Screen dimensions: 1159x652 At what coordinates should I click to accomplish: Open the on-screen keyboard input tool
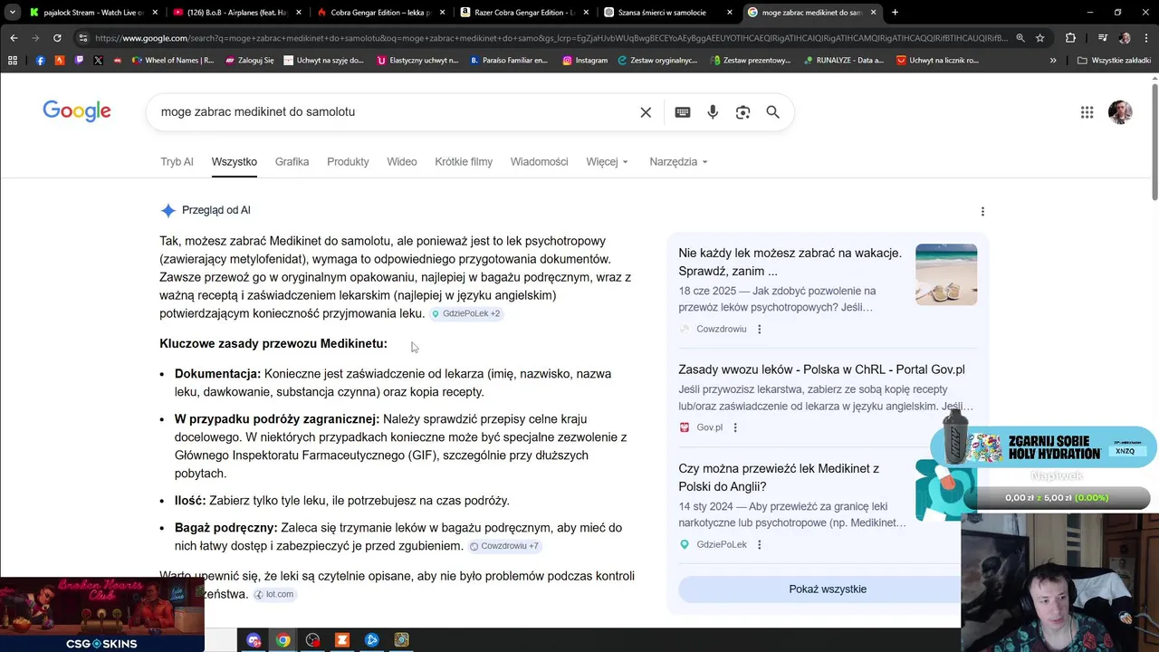pyautogui.click(x=683, y=112)
